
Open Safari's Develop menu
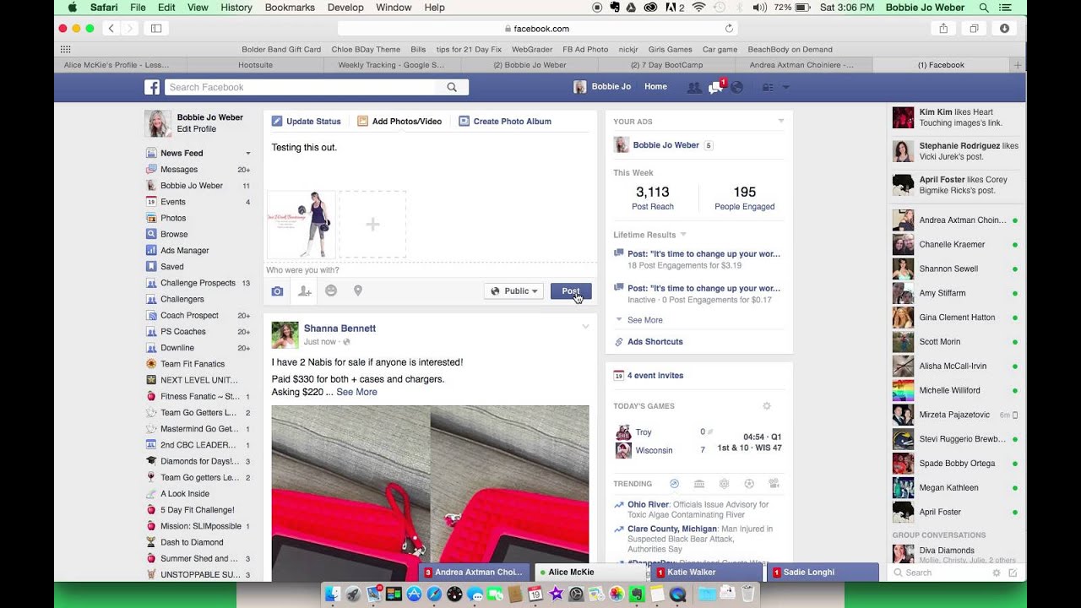345,8
